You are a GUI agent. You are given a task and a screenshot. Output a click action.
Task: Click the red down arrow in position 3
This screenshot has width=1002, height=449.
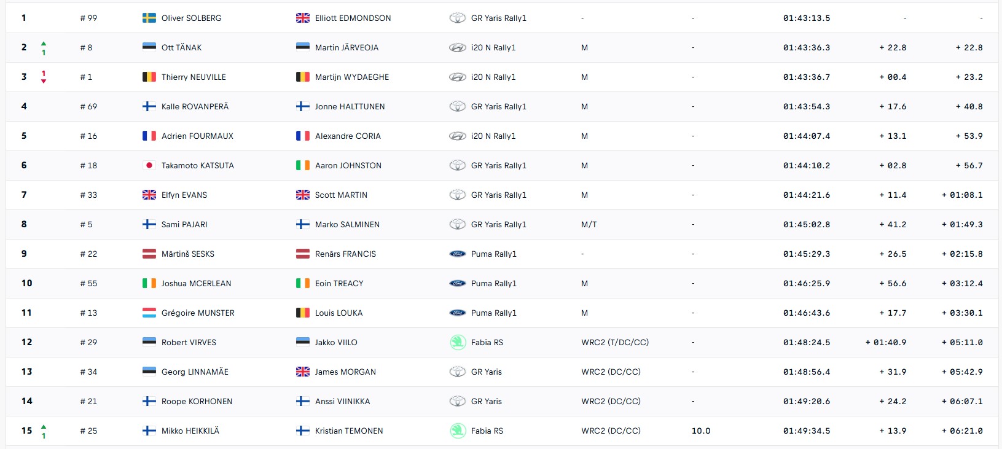[x=44, y=81]
